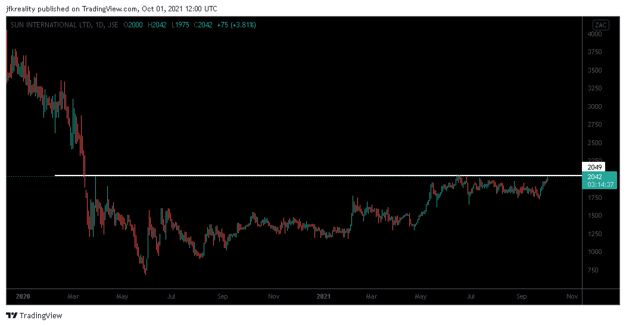The width and height of the screenshot is (626, 326).
Task: Click the 2500 price axis label
Action: pos(594,143)
